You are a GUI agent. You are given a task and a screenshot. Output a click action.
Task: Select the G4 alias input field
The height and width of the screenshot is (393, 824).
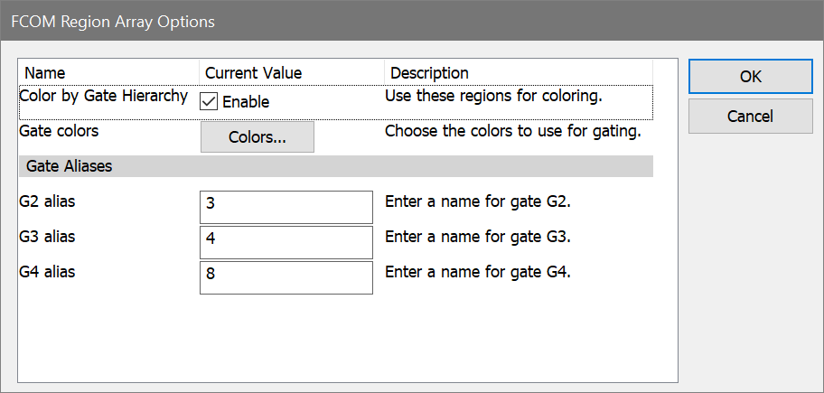[x=286, y=277]
